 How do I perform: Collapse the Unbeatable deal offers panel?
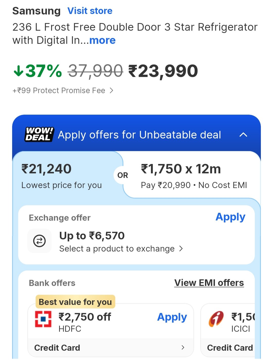point(243,135)
